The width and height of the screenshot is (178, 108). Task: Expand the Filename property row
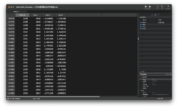(x=141, y=94)
